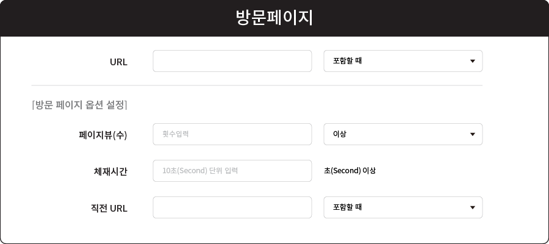The height and width of the screenshot is (244, 549).
Task: Focus the 직전 URL text field
Action: tap(232, 207)
